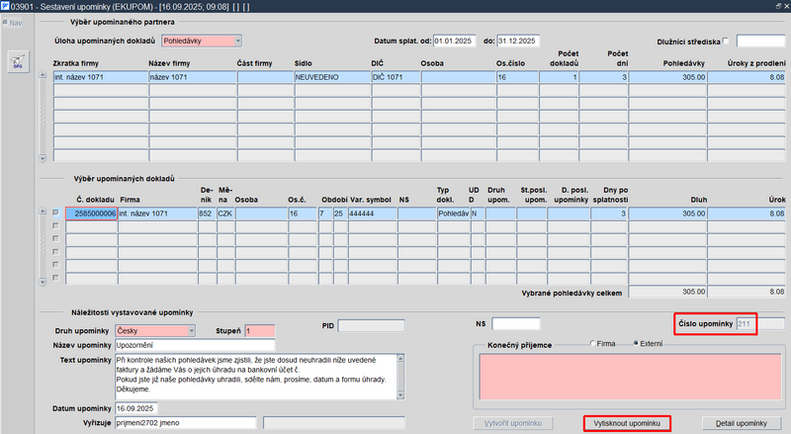The width and height of the screenshot is (791, 434).
Task: Toggle Dlužníci střediska checkbox
Action: click(x=726, y=41)
